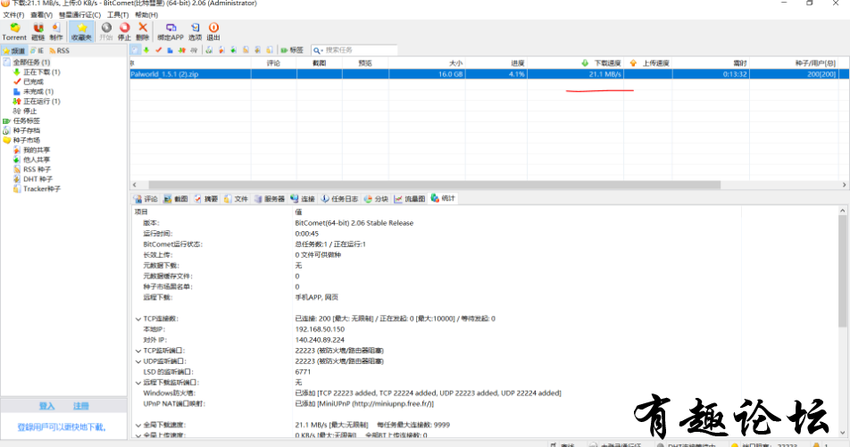Select RSS 种子 tree item
The height and width of the screenshot is (447, 850).
(x=37, y=170)
